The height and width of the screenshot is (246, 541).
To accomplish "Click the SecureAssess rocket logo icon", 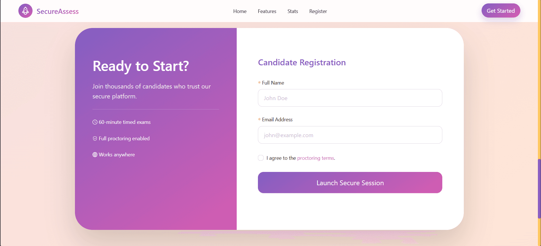I will (x=25, y=11).
